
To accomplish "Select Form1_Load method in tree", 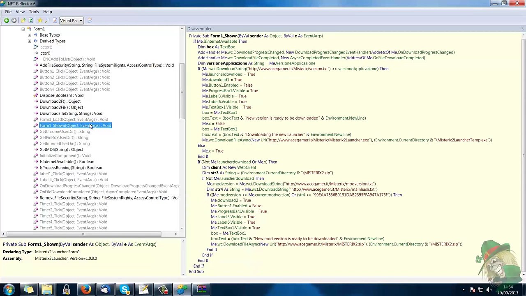I will pos(74,120).
